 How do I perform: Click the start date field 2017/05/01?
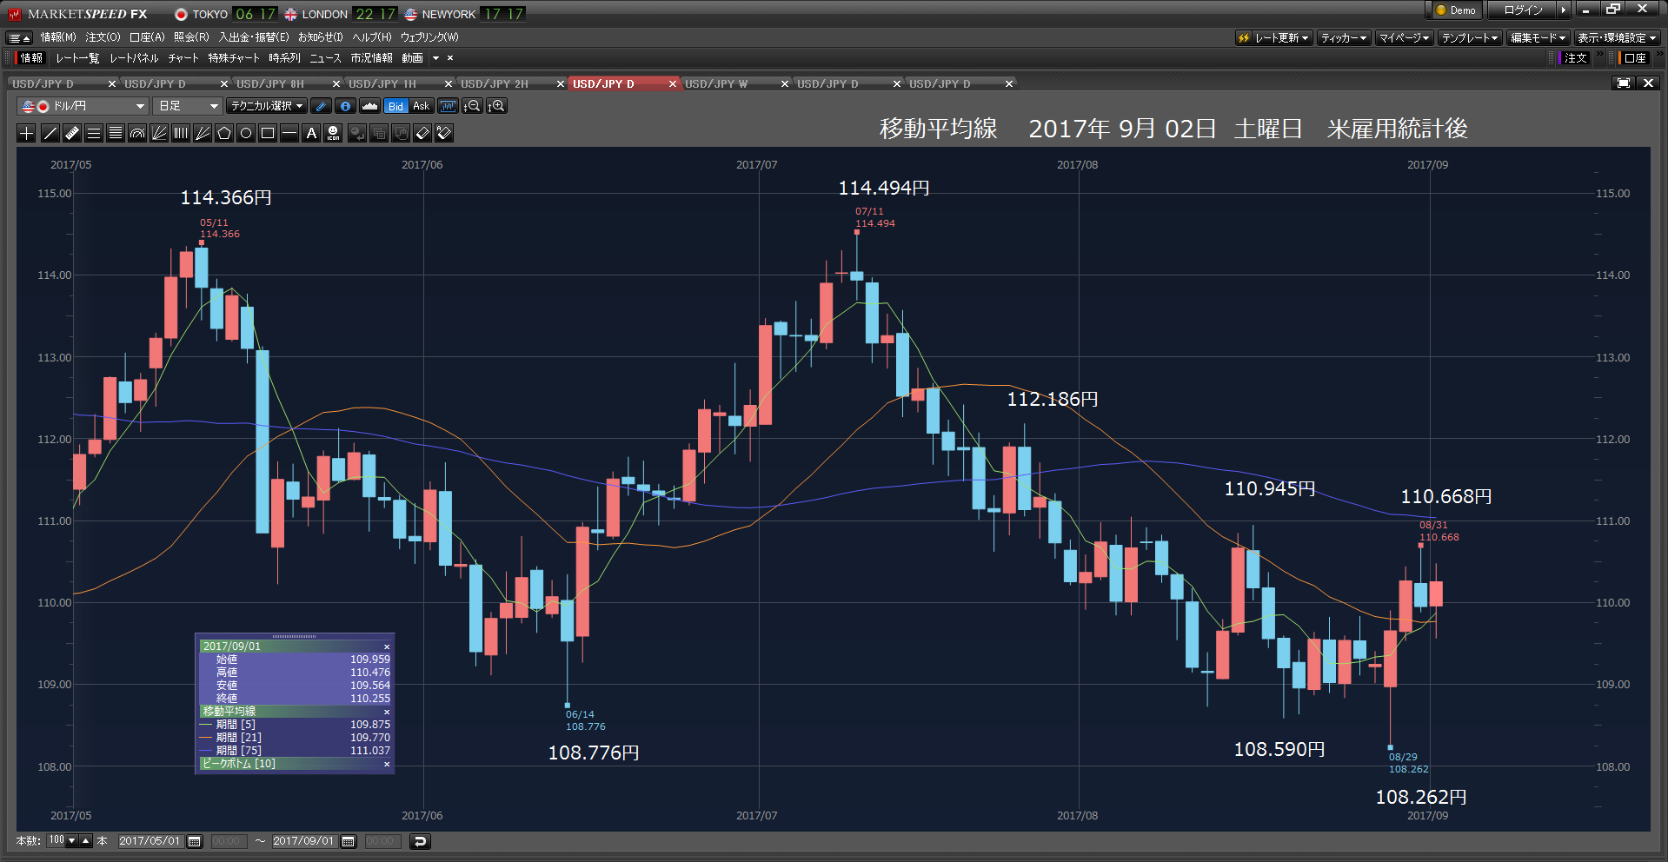pos(150,841)
